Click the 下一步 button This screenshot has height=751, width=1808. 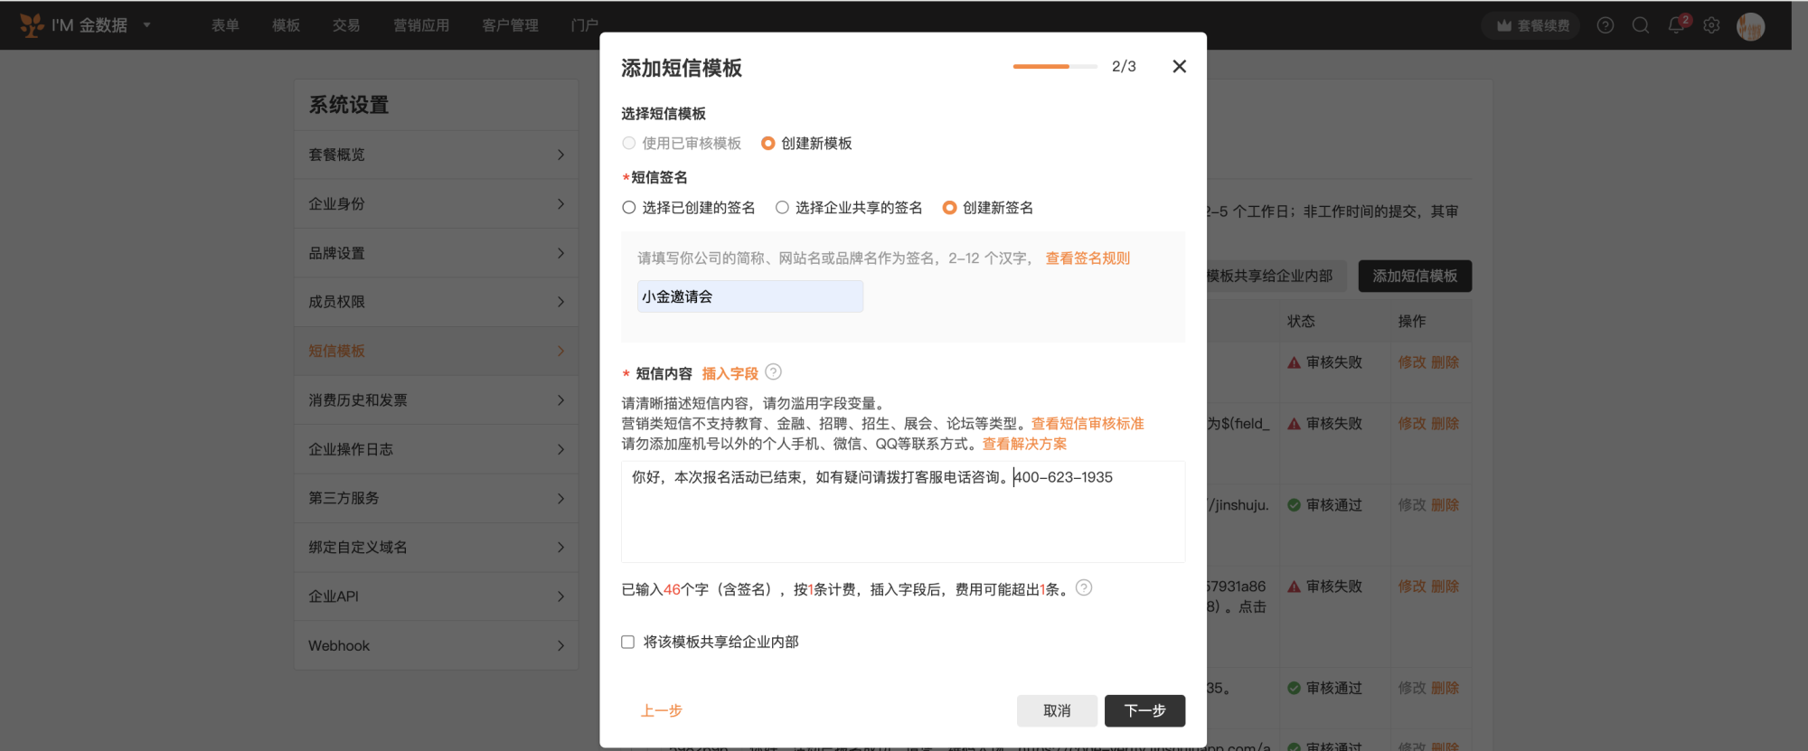tap(1144, 711)
